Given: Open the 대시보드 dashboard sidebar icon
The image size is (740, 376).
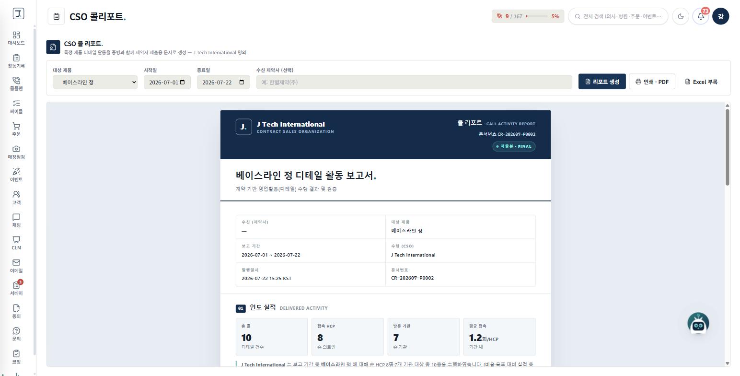Looking at the screenshot, I should point(16,38).
